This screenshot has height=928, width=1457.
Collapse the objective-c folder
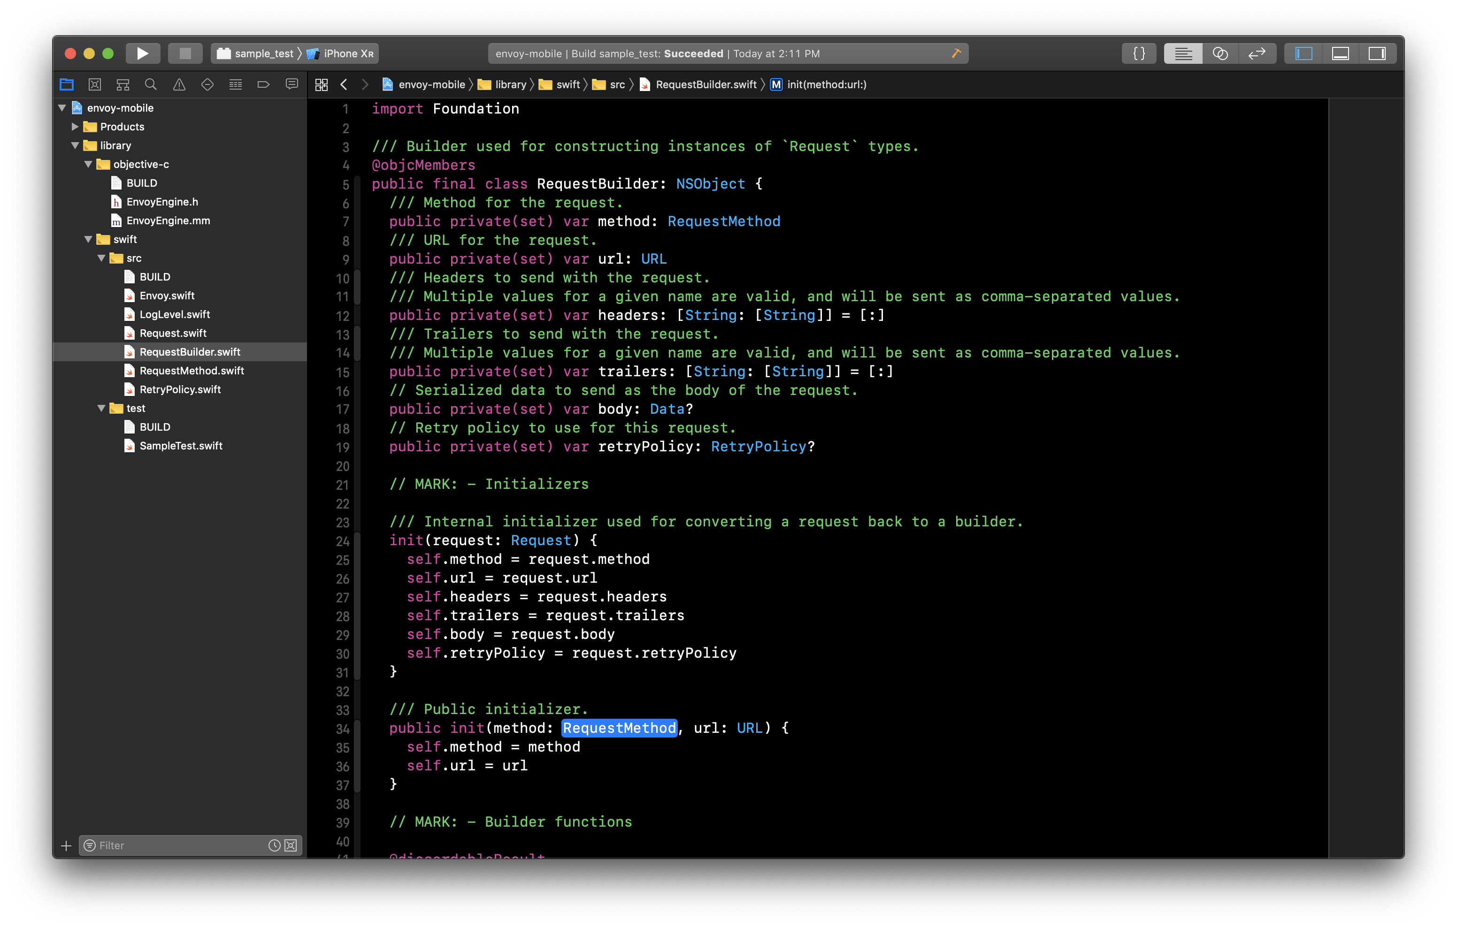(88, 164)
